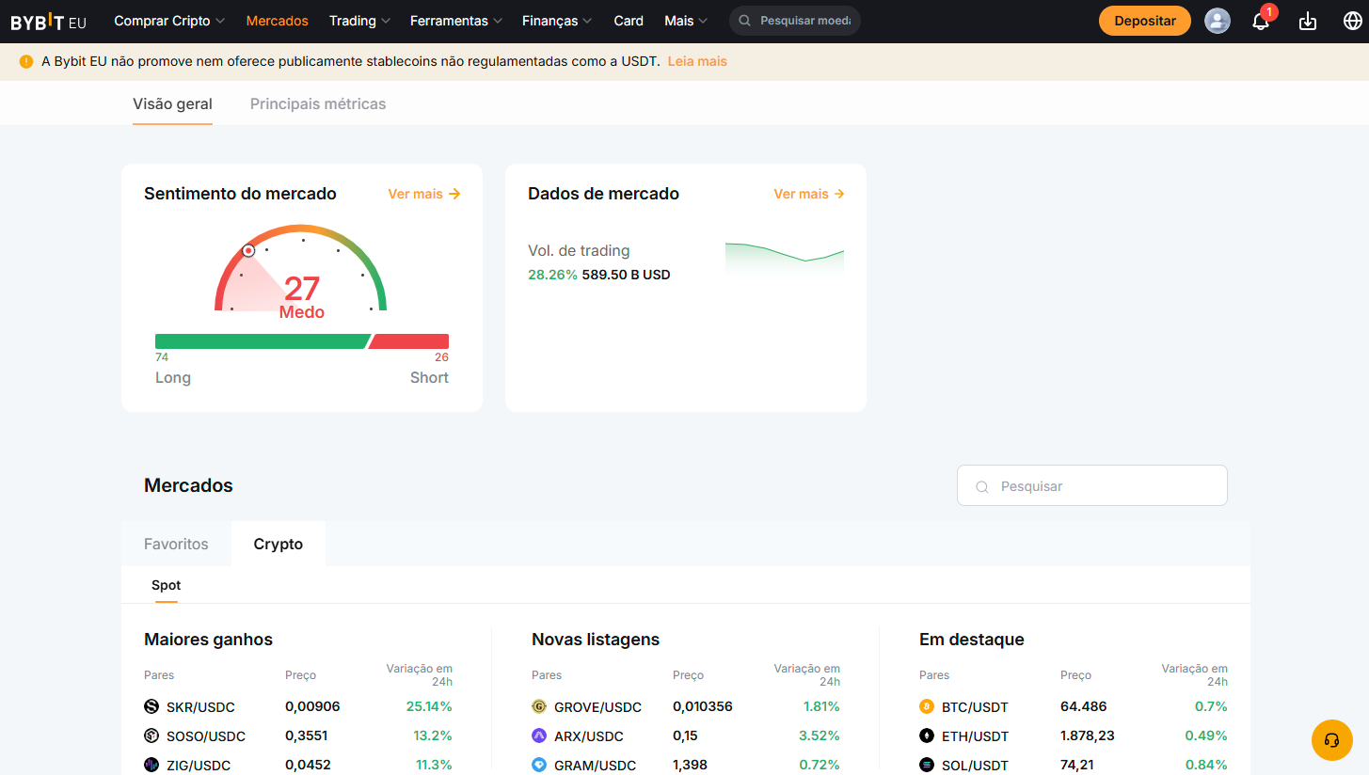1369x775 pixels.
Task: Click the fear gauge indicator dot
Action: [248, 250]
